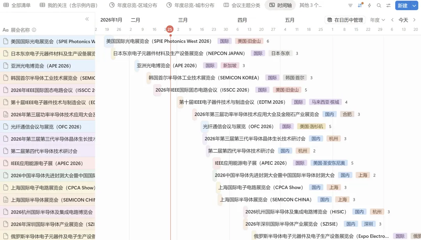Viewport: 421px width, 240px height.
Task: Click 2026年第三届功率半导体 timeline entry
Action: point(256,114)
